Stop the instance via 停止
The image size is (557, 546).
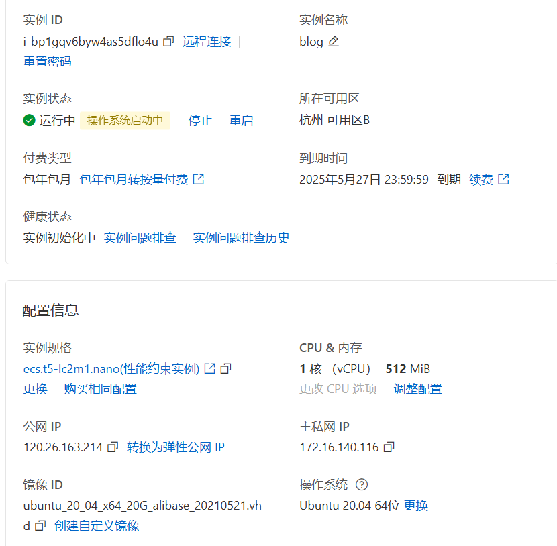200,121
